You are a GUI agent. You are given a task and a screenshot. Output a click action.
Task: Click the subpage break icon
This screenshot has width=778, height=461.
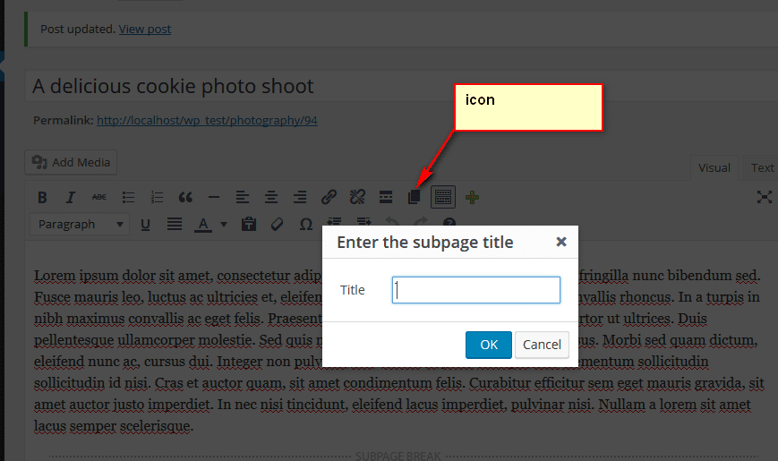click(414, 197)
